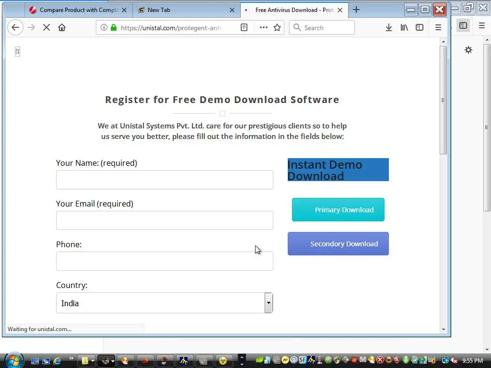
Task: Click the SF tray icon
Action: [x=302, y=360]
